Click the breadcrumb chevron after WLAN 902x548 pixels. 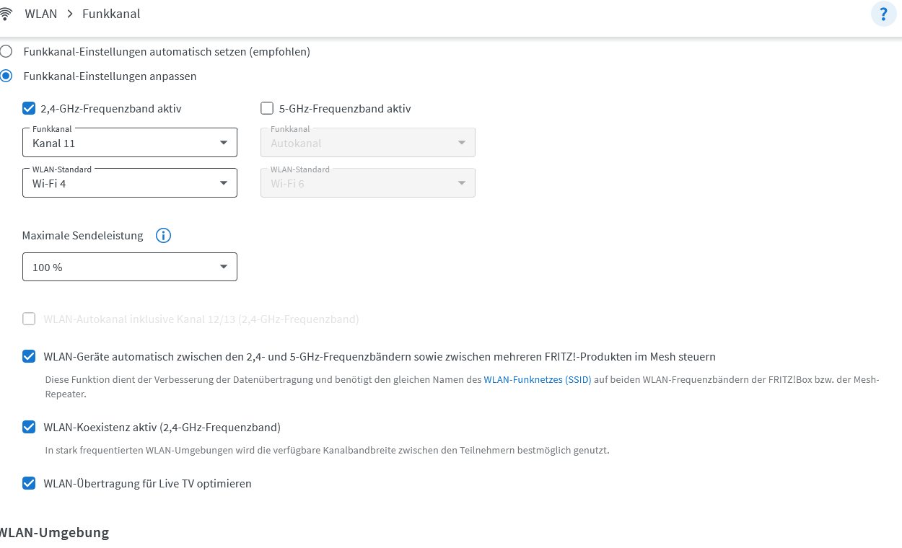coord(70,14)
